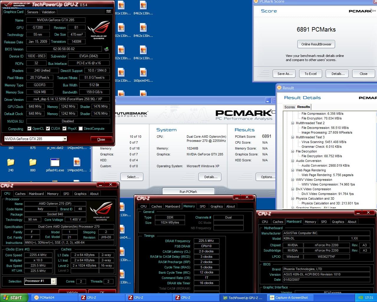
Task: Select the 'Grammar Check: 6.010 KB/s' result row
Action: click(322, 147)
